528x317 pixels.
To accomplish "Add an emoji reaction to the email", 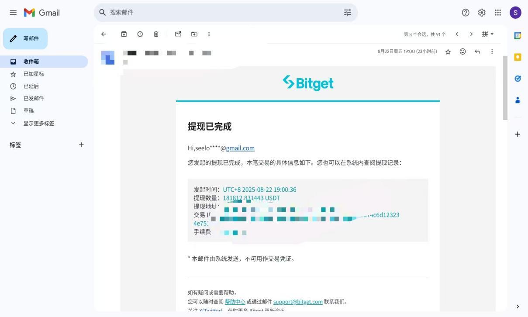I will [462, 52].
